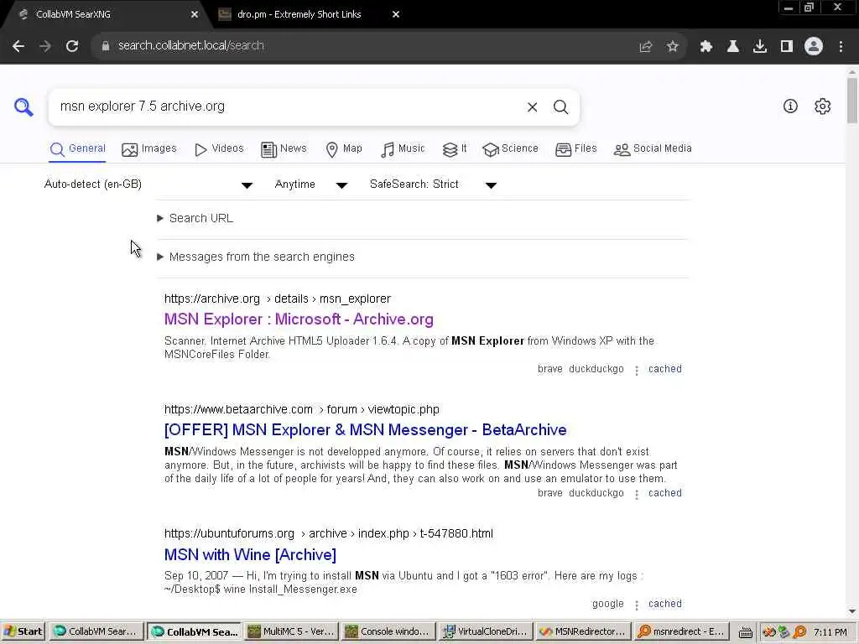The height and width of the screenshot is (644, 859).
Task: Reload the page
Action: [x=72, y=46]
